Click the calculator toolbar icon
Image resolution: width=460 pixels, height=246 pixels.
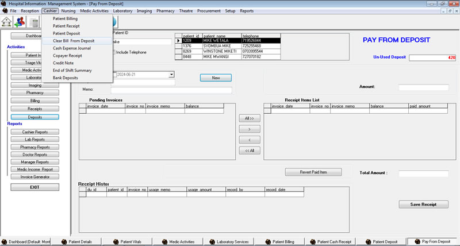[34, 22]
